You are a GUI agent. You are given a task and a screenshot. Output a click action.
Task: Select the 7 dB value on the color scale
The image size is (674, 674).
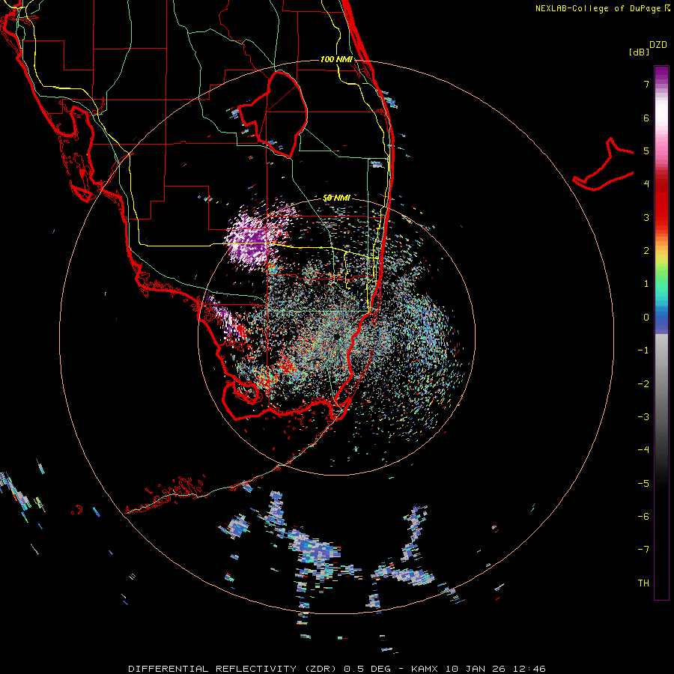click(x=646, y=84)
